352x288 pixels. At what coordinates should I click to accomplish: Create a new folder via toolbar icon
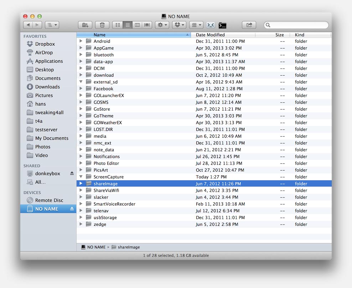tap(85, 25)
